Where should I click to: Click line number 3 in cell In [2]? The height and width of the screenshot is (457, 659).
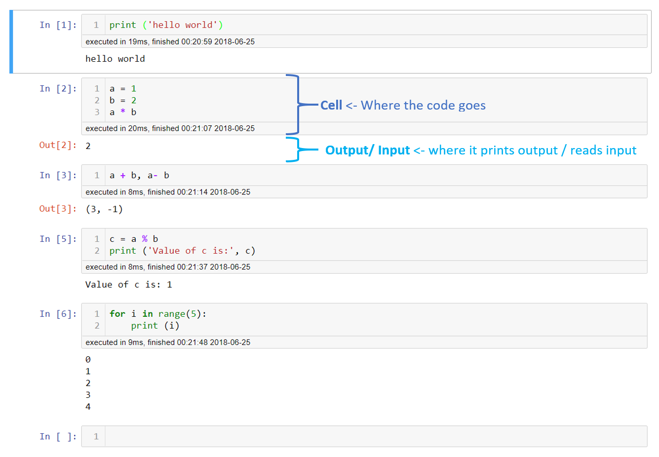[x=97, y=112]
